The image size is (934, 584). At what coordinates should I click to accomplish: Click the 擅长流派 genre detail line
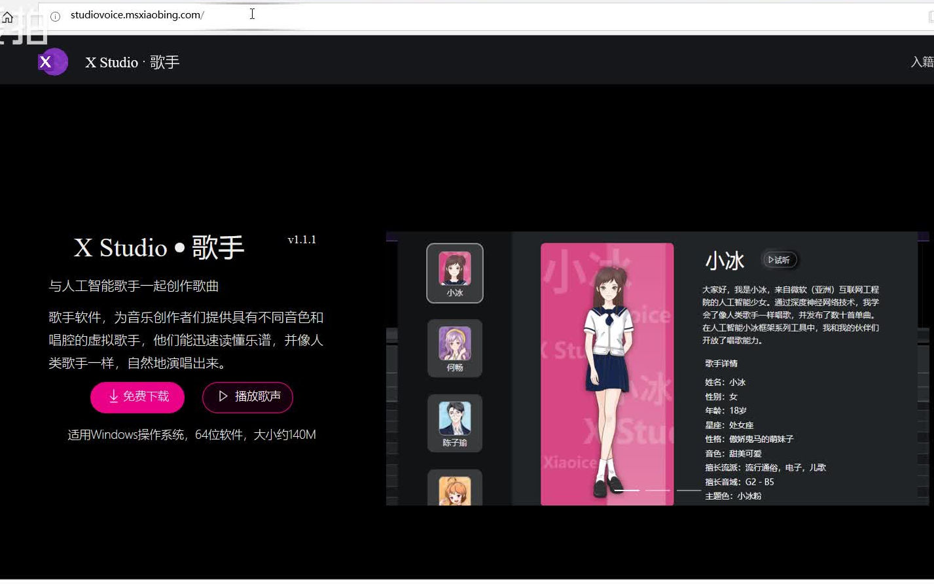tap(765, 468)
